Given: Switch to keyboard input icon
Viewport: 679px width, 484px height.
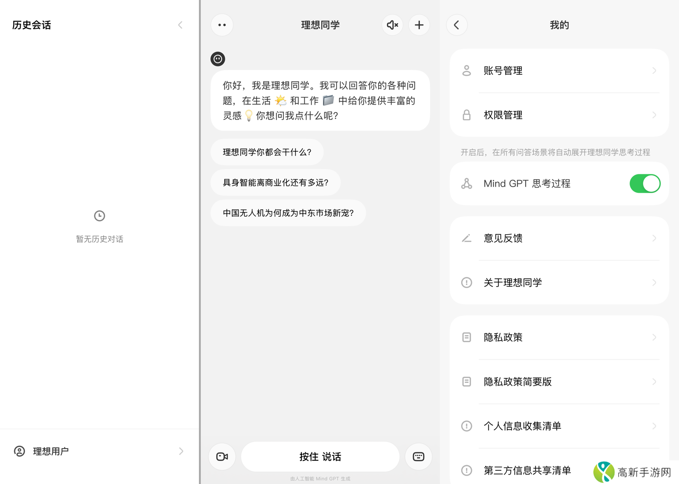Looking at the screenshot, I should (x=418, y=457).
